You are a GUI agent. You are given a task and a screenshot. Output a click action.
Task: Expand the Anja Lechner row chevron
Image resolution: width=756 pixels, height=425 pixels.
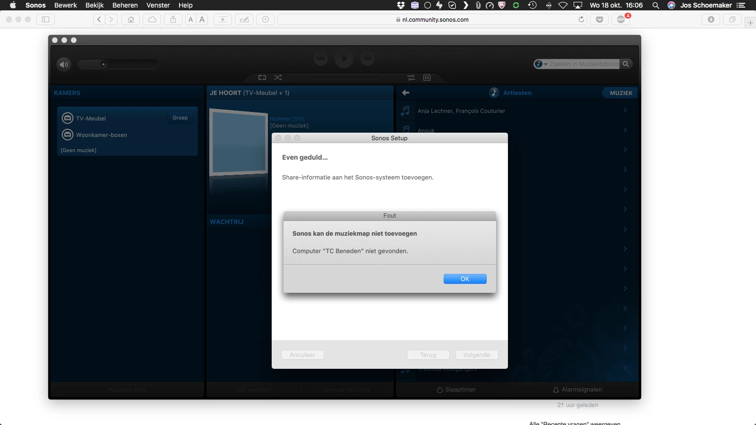(x=625, y=110)
